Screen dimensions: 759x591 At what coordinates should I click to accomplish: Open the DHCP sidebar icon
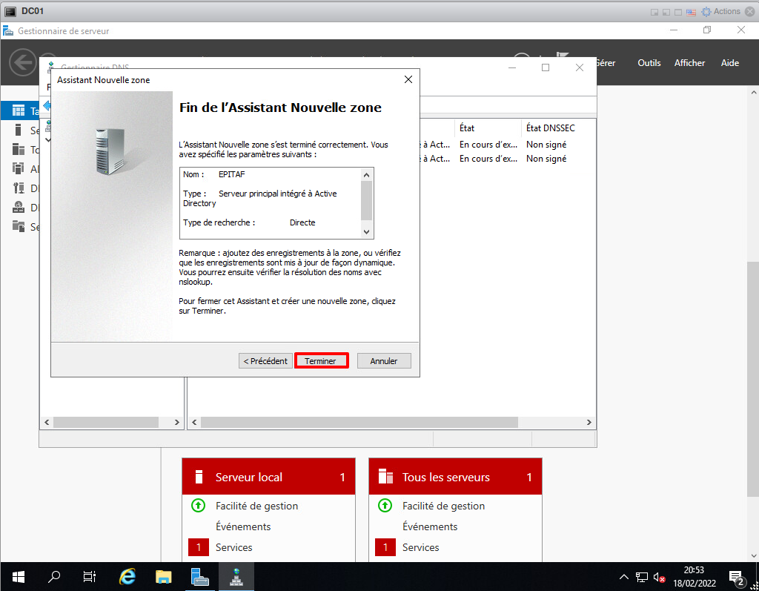[x=19, y=188]
